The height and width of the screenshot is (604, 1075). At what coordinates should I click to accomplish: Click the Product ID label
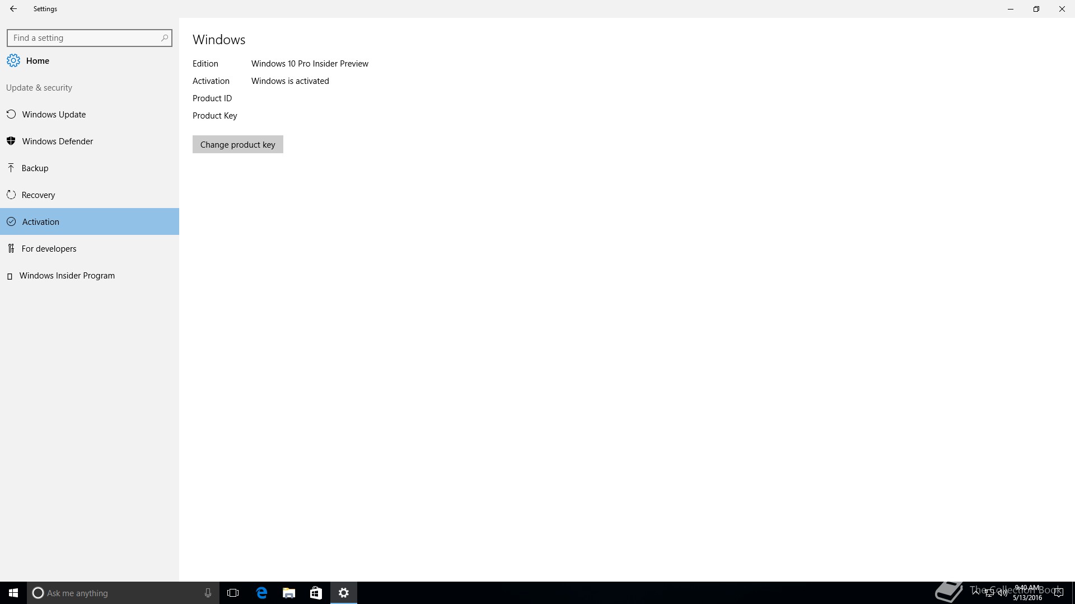212,98
